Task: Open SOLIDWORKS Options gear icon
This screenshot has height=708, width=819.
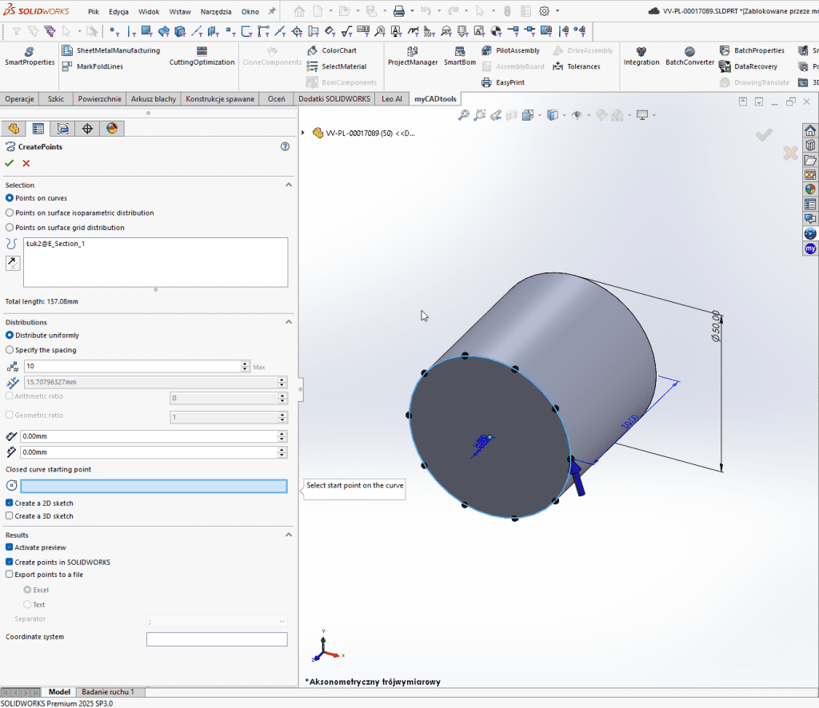Action: point(544,11)
